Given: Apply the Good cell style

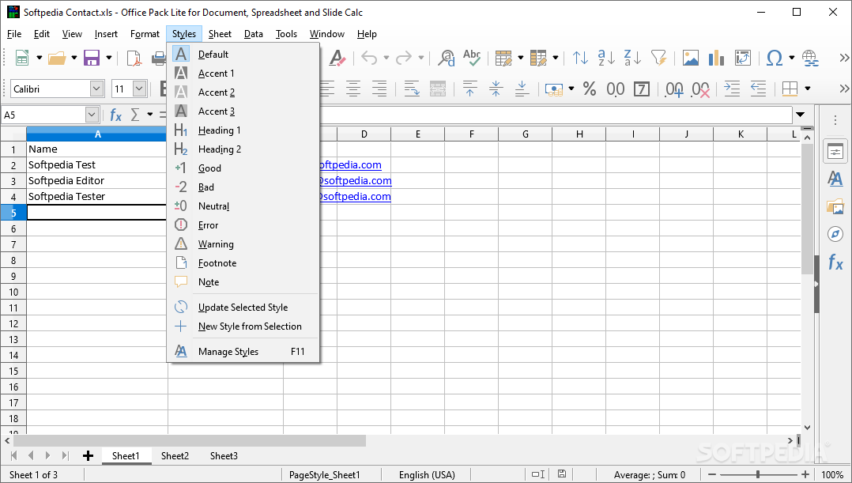Looking at the screenshot, I should point(243,168).
